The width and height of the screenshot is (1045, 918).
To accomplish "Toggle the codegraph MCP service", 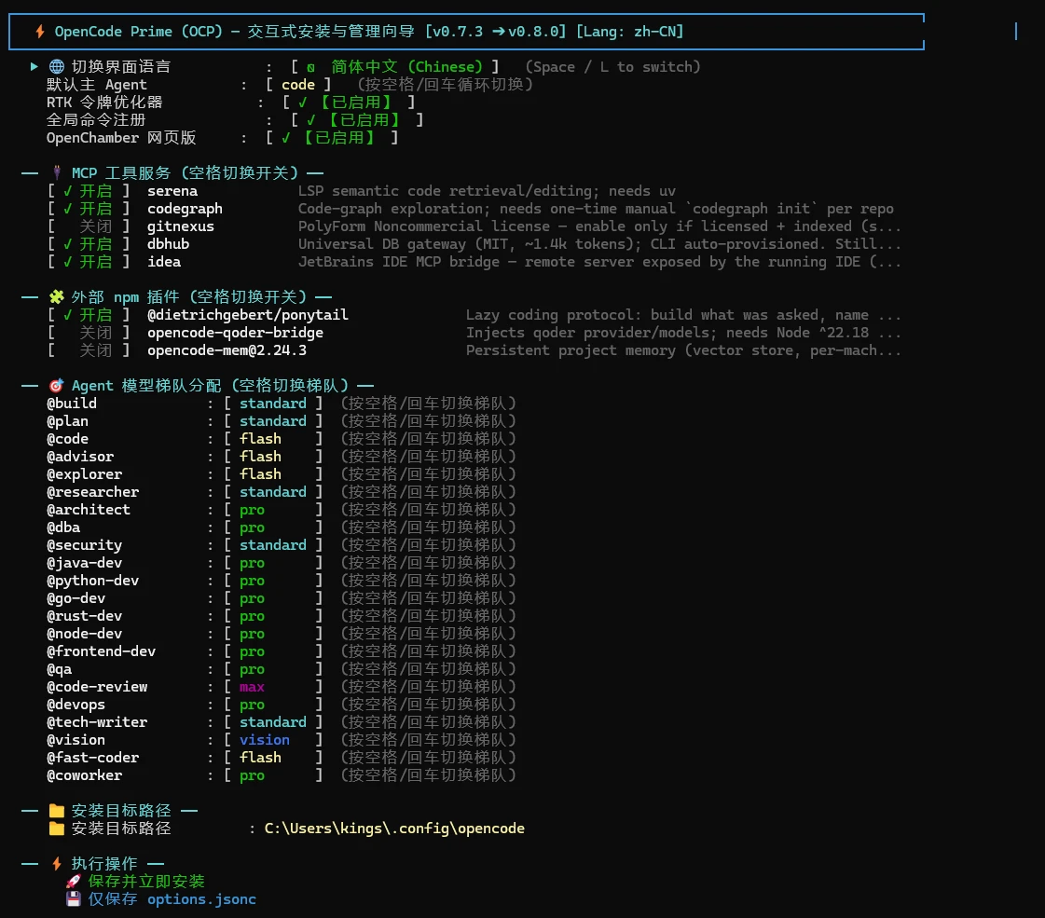I will point(89,209).
